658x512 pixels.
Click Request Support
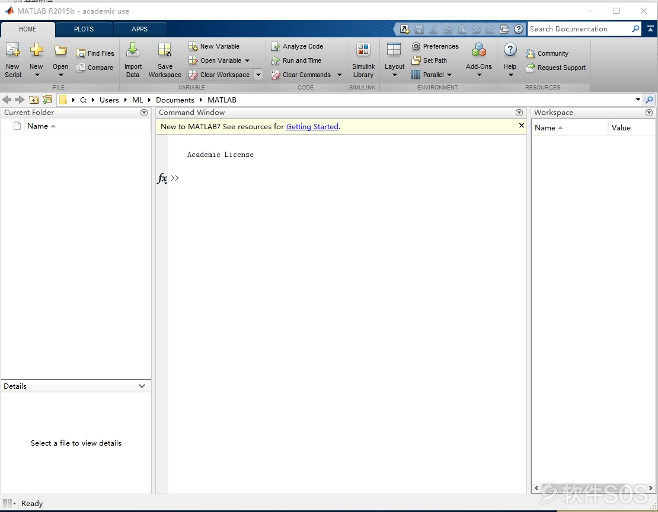(556, 68)
